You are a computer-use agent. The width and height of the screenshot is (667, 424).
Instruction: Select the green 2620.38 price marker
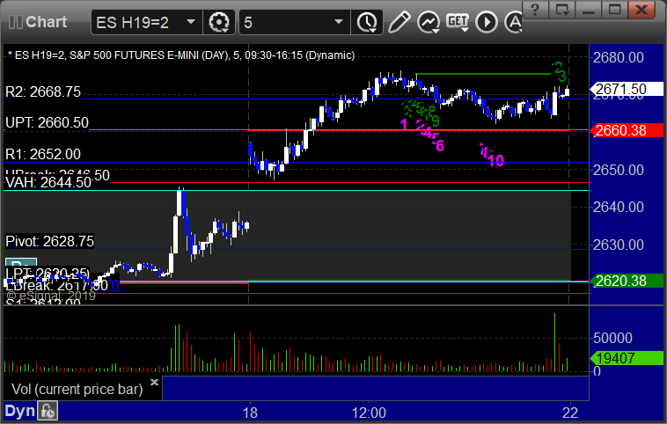click(627, 281)
